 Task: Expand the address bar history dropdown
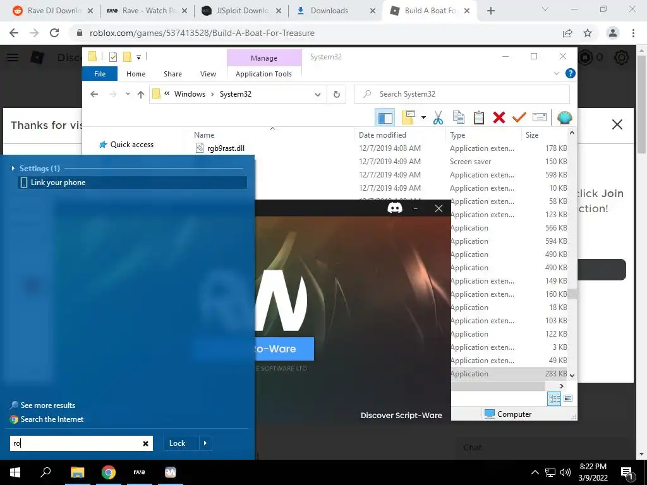click(x=318, y=95)
